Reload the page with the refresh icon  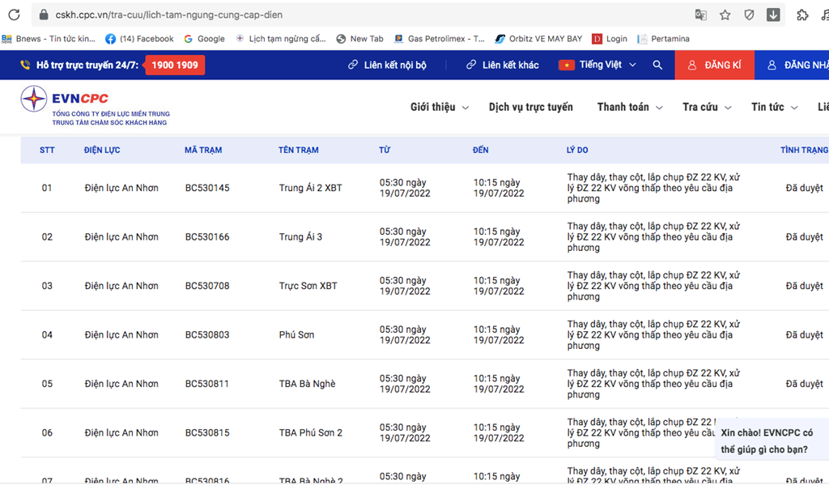coord(15,15)
